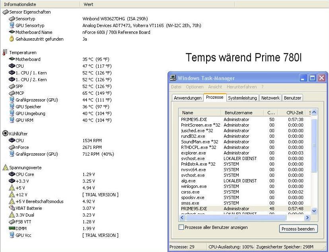Select the PRIME95.EXE row at 0:57:48

(x=245, y=209)
